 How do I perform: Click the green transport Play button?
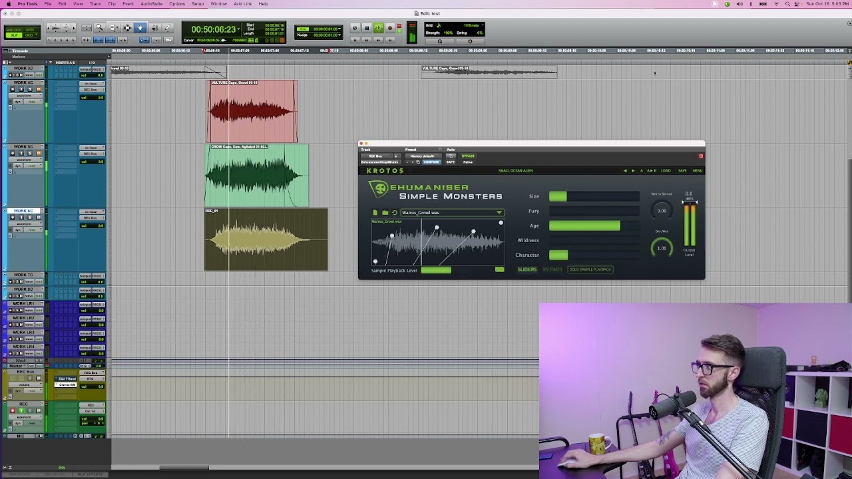click(x=378, y=28)
